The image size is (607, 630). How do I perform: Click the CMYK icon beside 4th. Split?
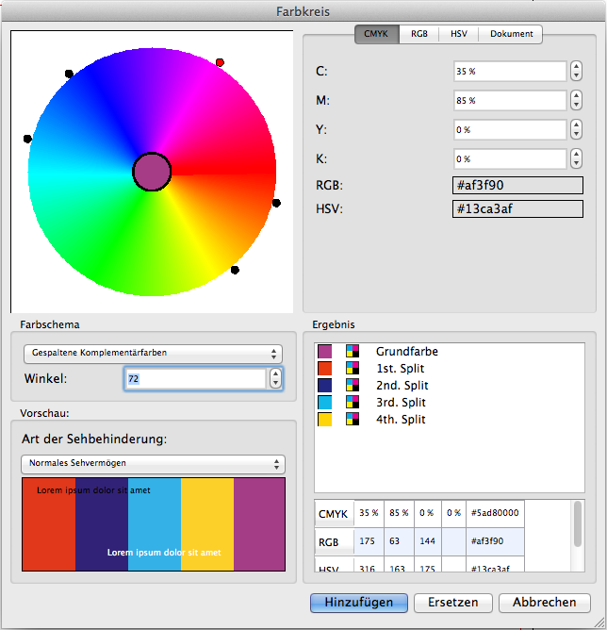pyautogui.click(x=353, y=420)
